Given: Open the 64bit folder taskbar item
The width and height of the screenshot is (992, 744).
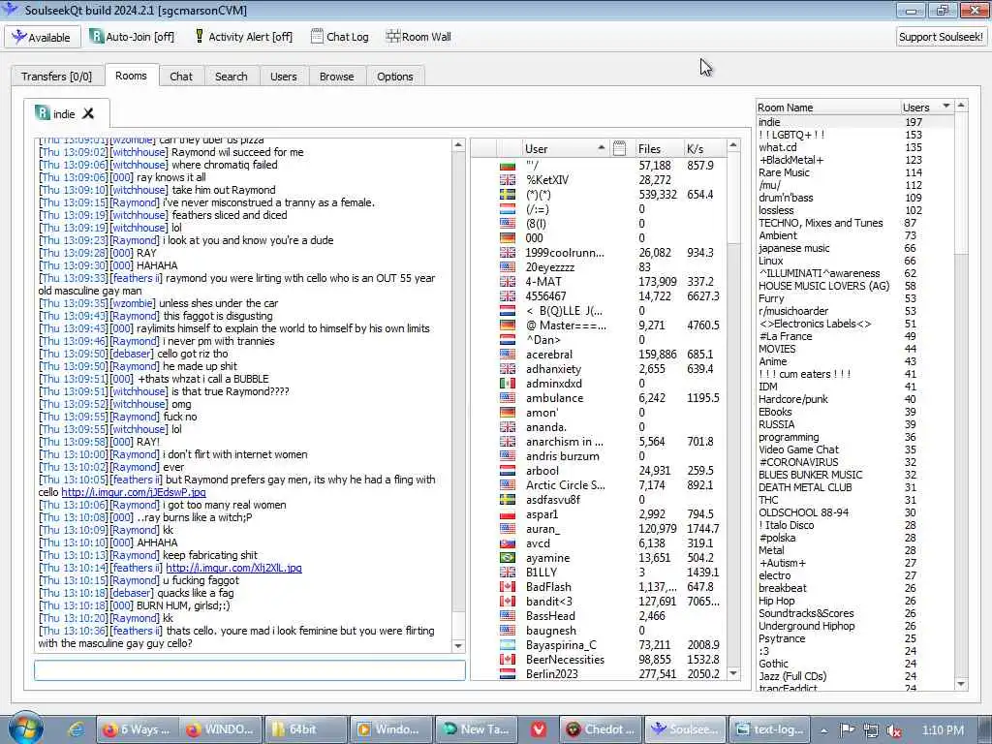Looking at the screenshot, I should [x=305, y=729].
